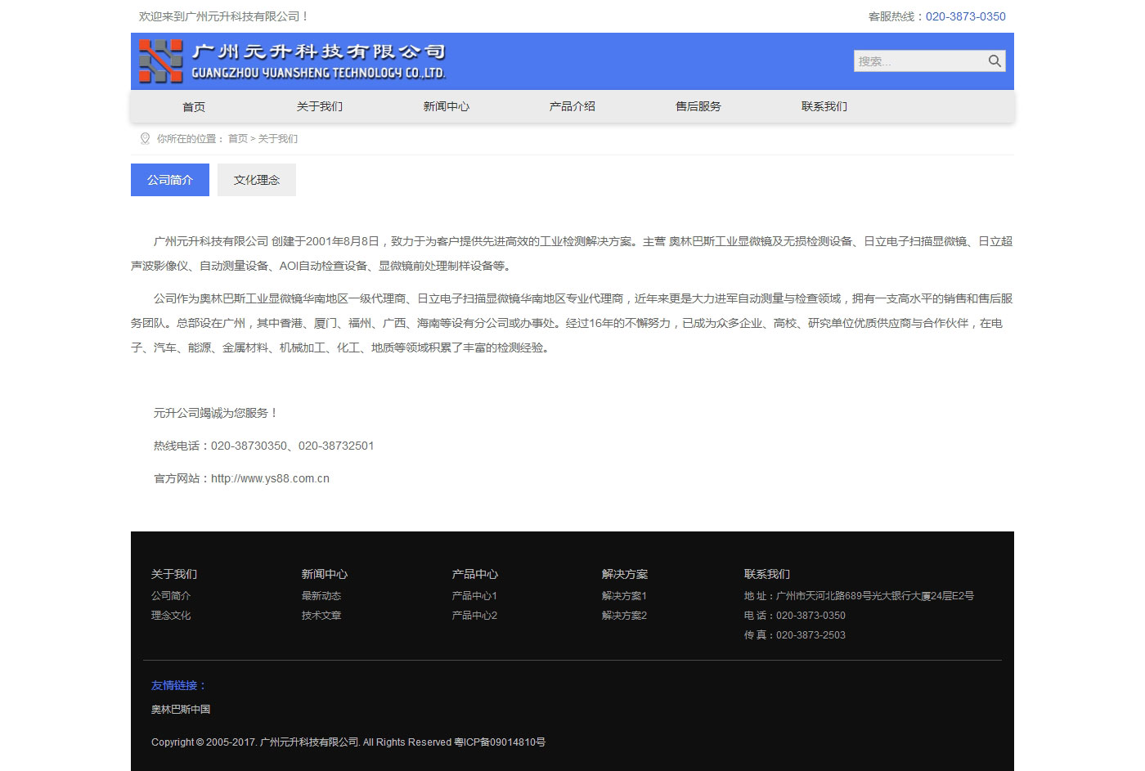This screenshot has height=771, width=1145.
Task: Open footer link 理念文化
Action: click(171, 616)
